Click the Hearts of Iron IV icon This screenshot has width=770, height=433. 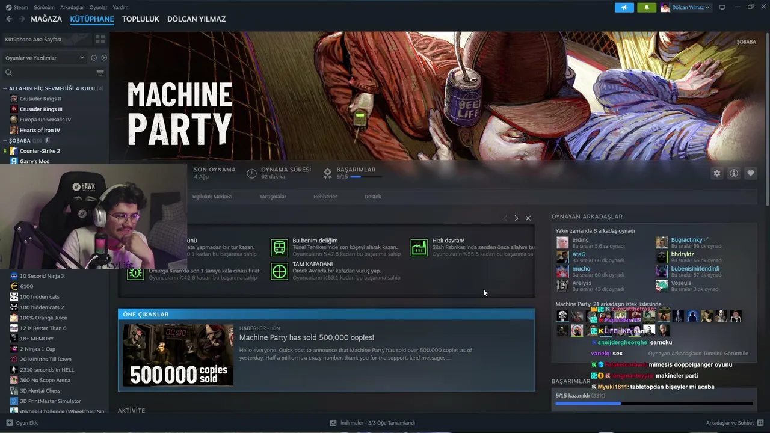click(14, 130)
